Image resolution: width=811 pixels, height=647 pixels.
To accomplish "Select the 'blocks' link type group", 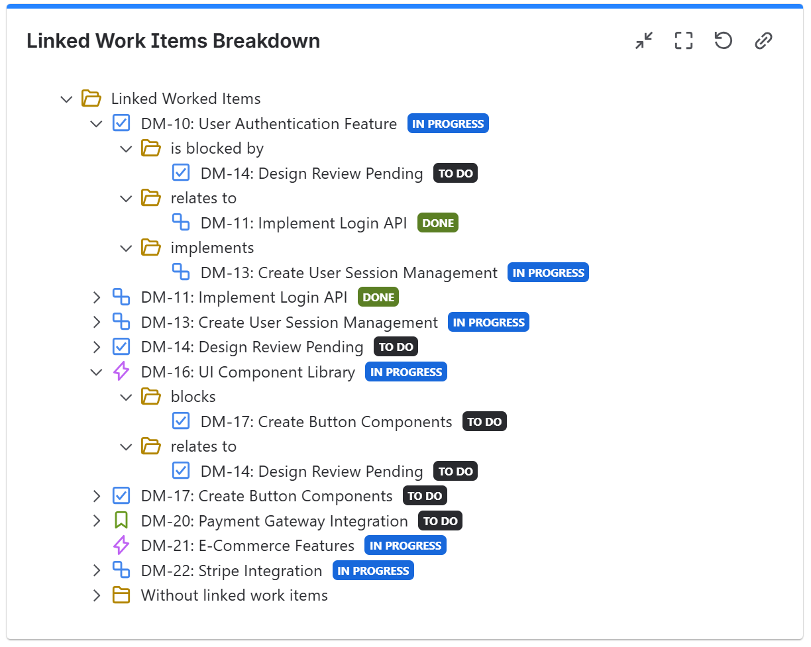I will click(193, 397).
